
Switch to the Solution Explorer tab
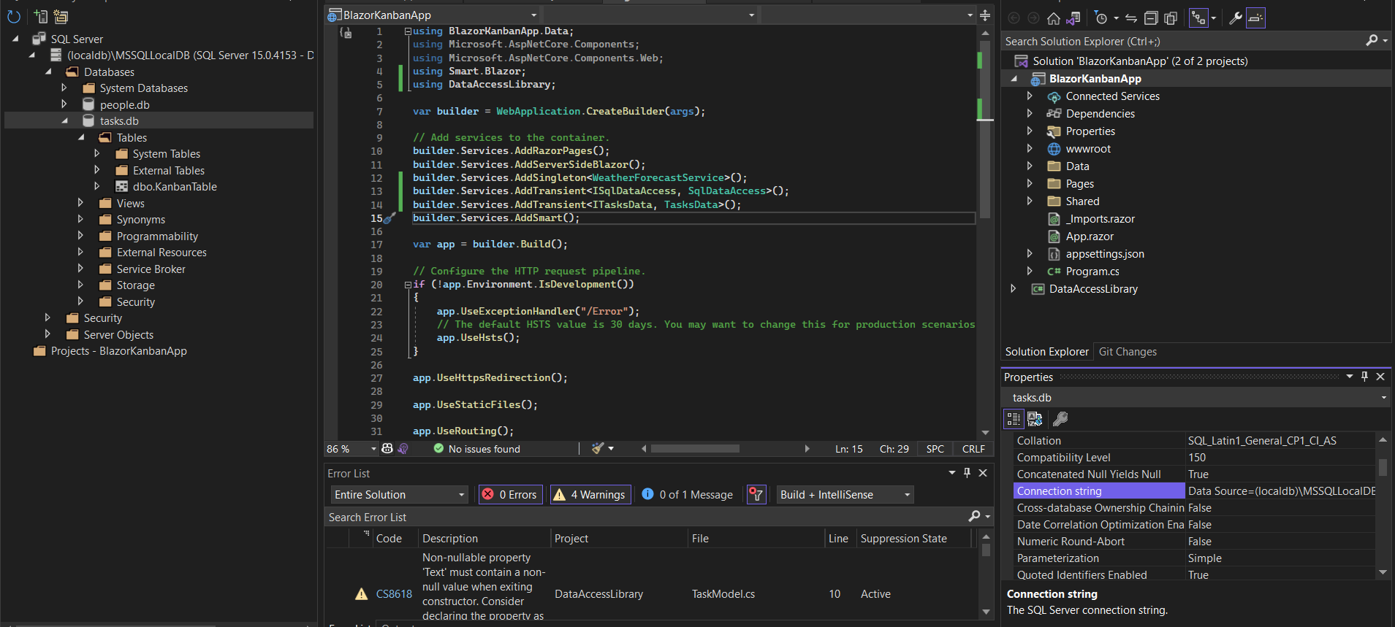[x=1046, y=352]
